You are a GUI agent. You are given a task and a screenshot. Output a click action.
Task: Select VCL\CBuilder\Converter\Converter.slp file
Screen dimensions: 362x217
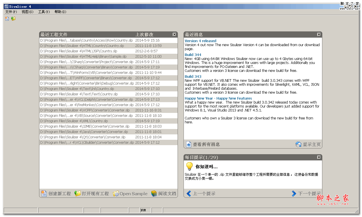click(x=108, y=143)
